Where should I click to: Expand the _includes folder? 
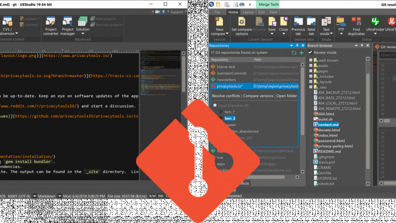click(x=311, y=76)
